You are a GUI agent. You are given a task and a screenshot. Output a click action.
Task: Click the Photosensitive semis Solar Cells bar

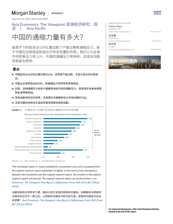tap(63, 150)
